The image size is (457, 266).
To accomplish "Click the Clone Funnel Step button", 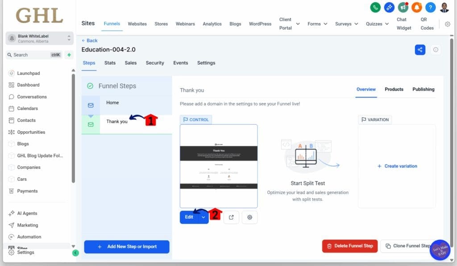I will pos(409,246).
